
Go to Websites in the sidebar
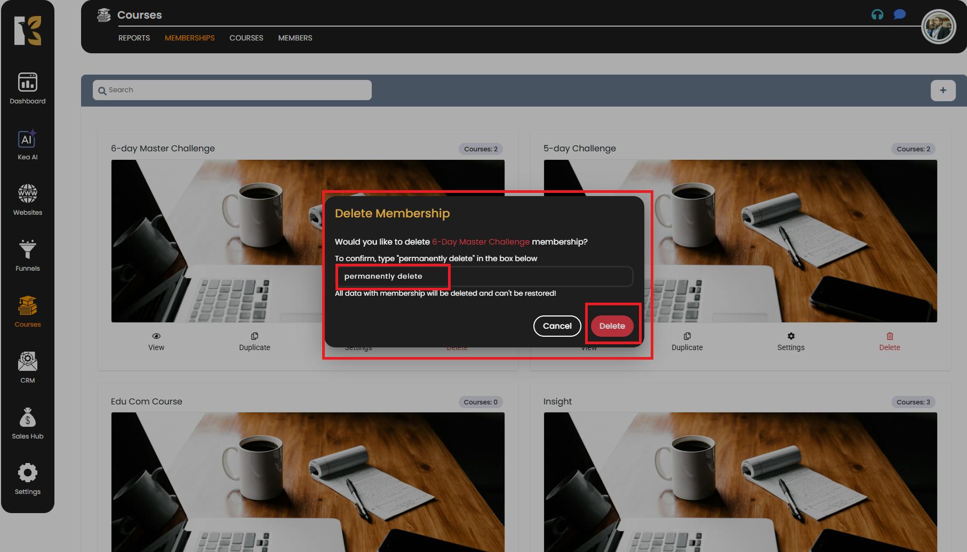pyautogui.click(x=27, y=200)
